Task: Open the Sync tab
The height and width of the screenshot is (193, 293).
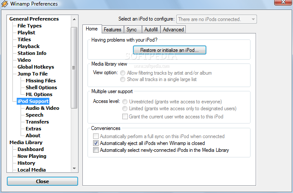Action: [x=131, y=30]
